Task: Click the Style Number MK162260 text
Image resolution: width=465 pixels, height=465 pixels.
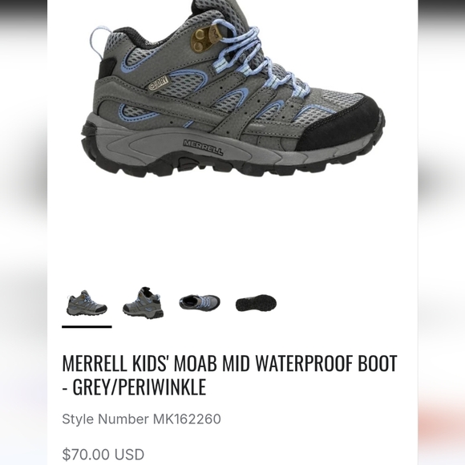Action: [141, 419]
